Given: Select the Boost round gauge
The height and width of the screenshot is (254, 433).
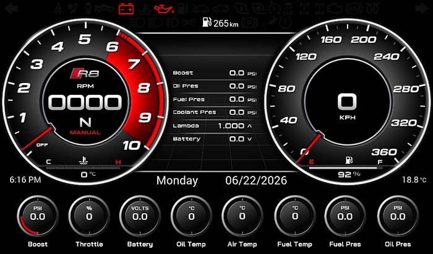Looking at the screenshot, I should pyautogui.click(x=38, y=216).
